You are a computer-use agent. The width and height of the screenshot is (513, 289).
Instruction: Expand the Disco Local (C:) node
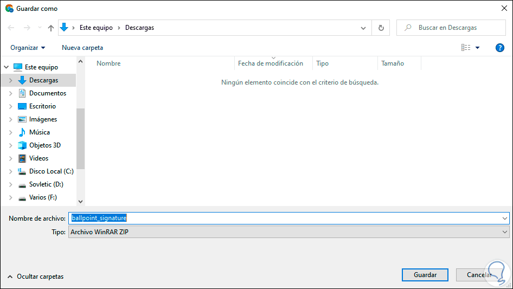coord(10,171)
